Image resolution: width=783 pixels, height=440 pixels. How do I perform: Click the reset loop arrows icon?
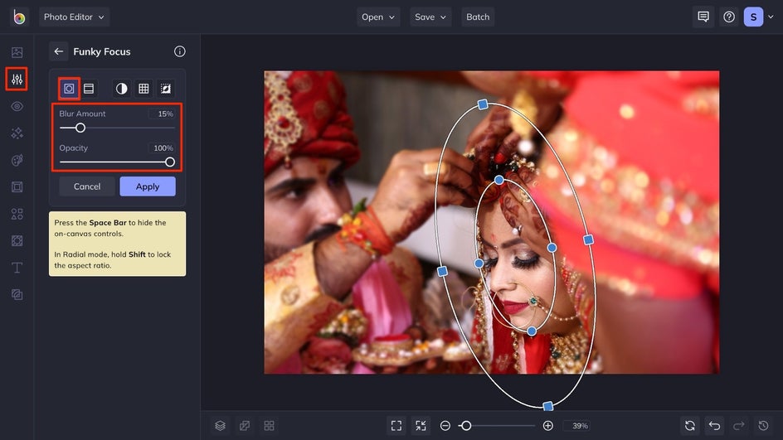coord(690,426)
